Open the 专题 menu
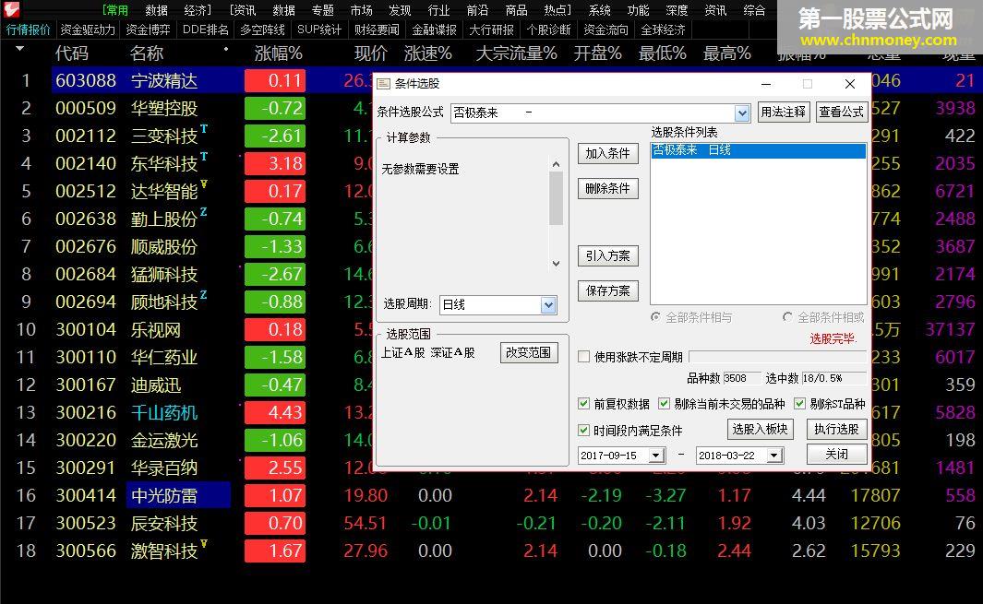This screenshot has height=604, width=983. [323, 11]
